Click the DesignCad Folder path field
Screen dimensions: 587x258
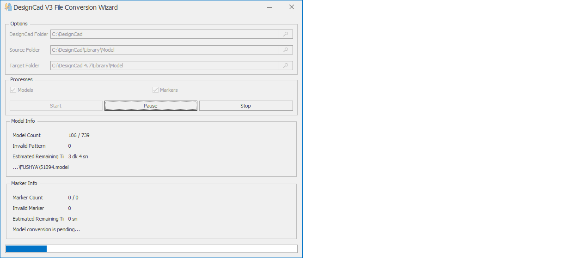pos(165,34)
